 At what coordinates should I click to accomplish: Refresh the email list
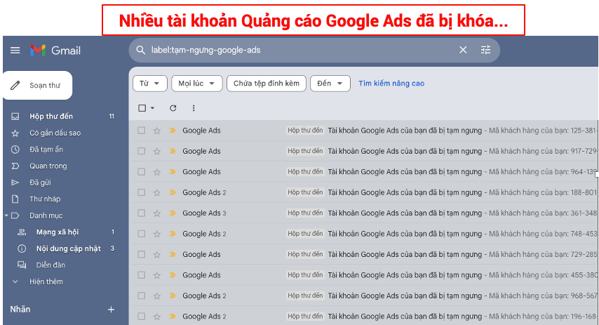[173, 108]
